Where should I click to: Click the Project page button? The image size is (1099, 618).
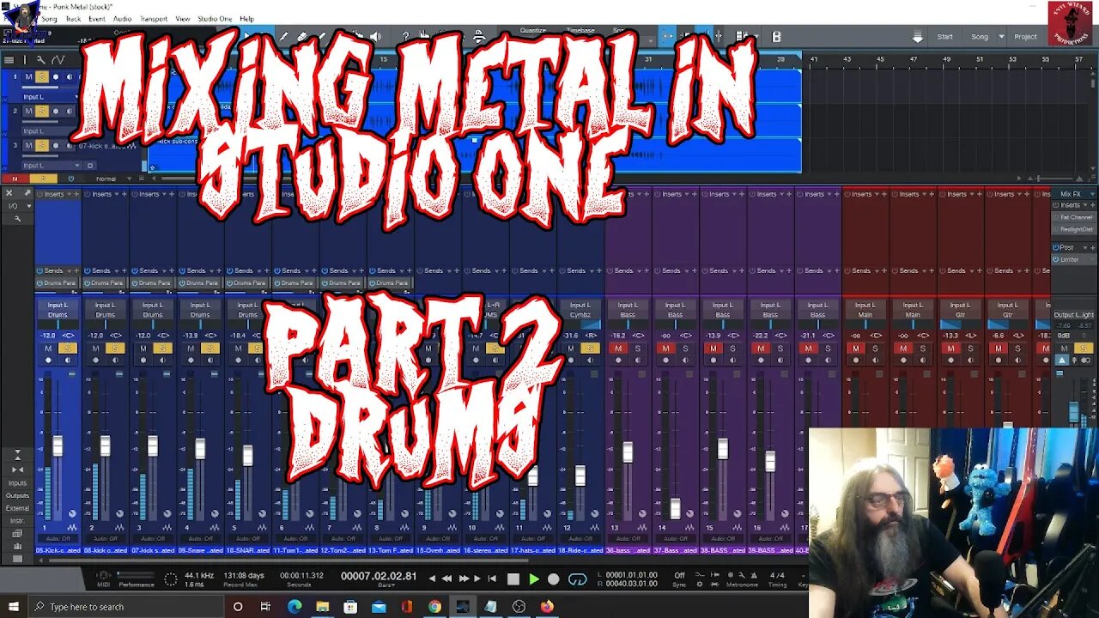point(1026,37)
